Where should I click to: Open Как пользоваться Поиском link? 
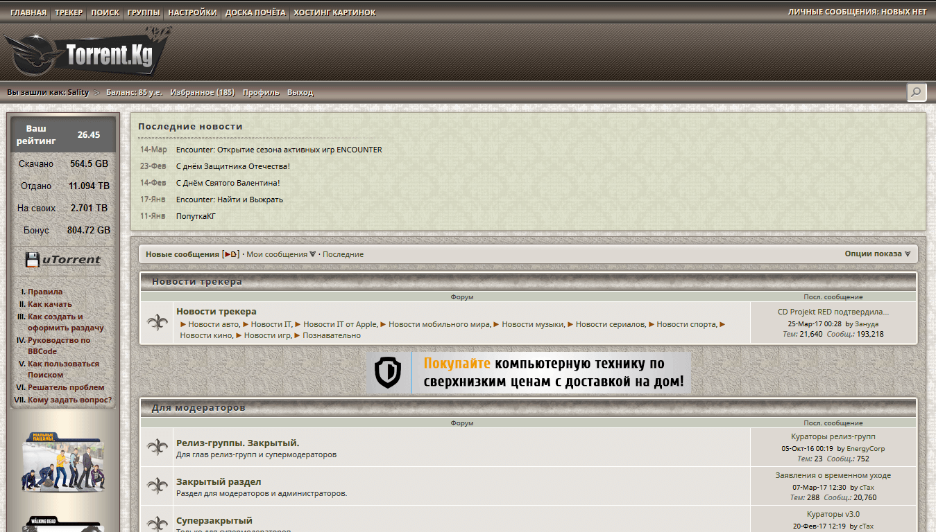(x=63, y=369)
